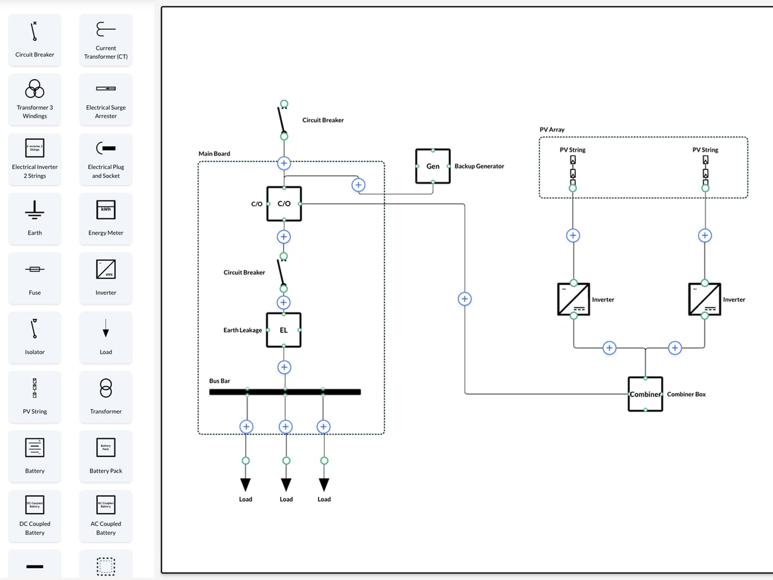Choose the Electrical Plug and Socket symbol
773x580 pixels.
106,159
